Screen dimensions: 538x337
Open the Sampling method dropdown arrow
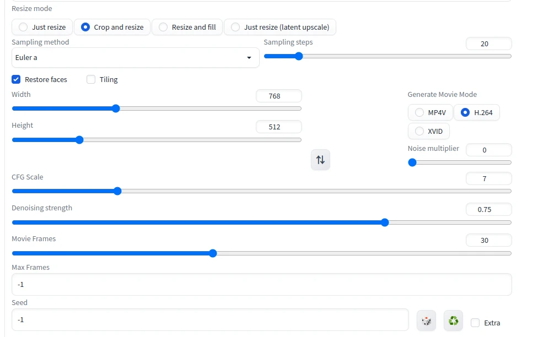coord(249,58)
